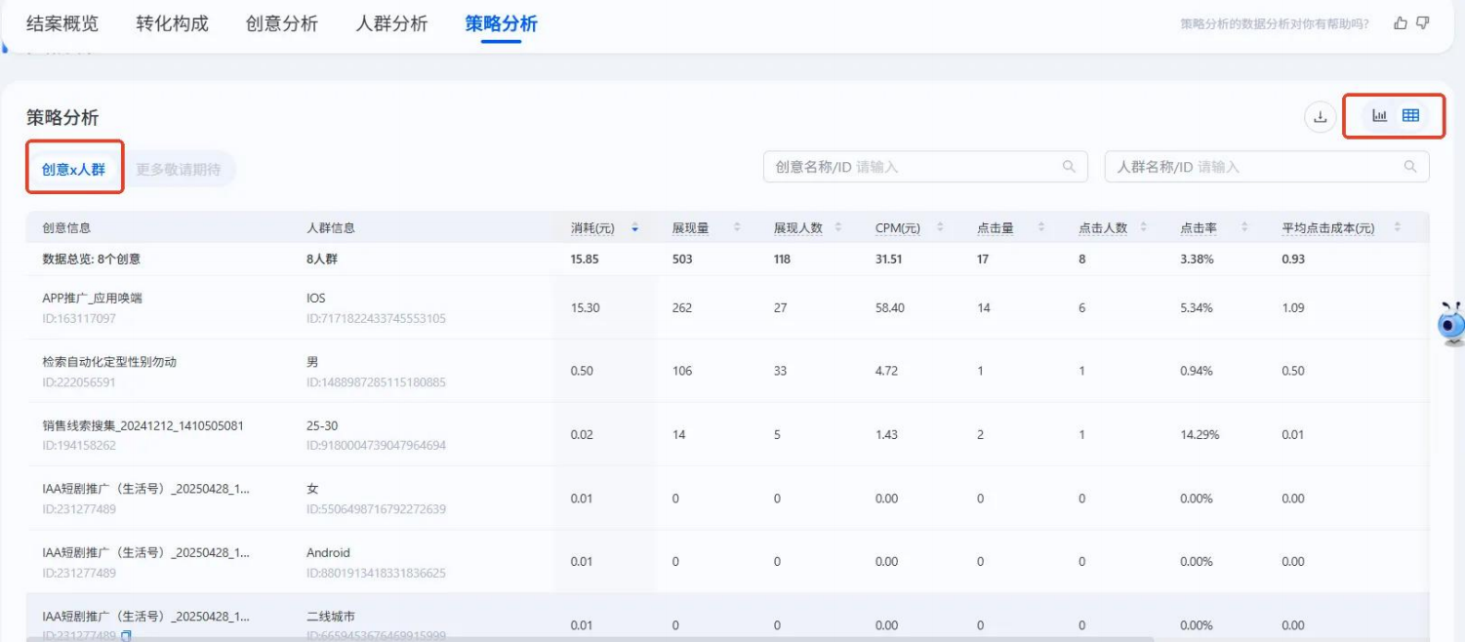Focus the 人群名称/ID search field
1465x642 pixels.
1267,167
